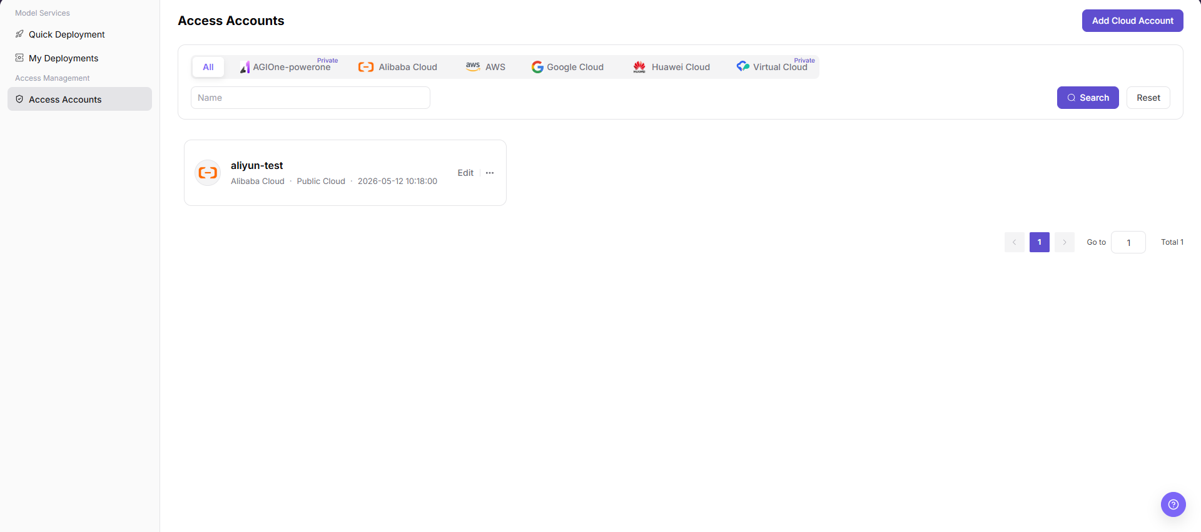
Task: Reset the search filters
Action: coord(1148,98)
